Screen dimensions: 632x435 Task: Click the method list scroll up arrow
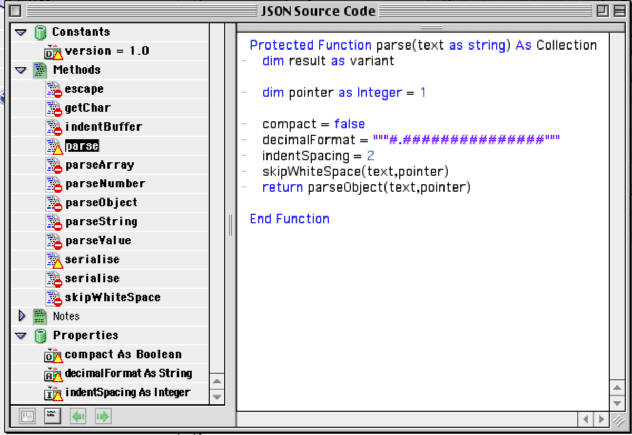[217, 381]
